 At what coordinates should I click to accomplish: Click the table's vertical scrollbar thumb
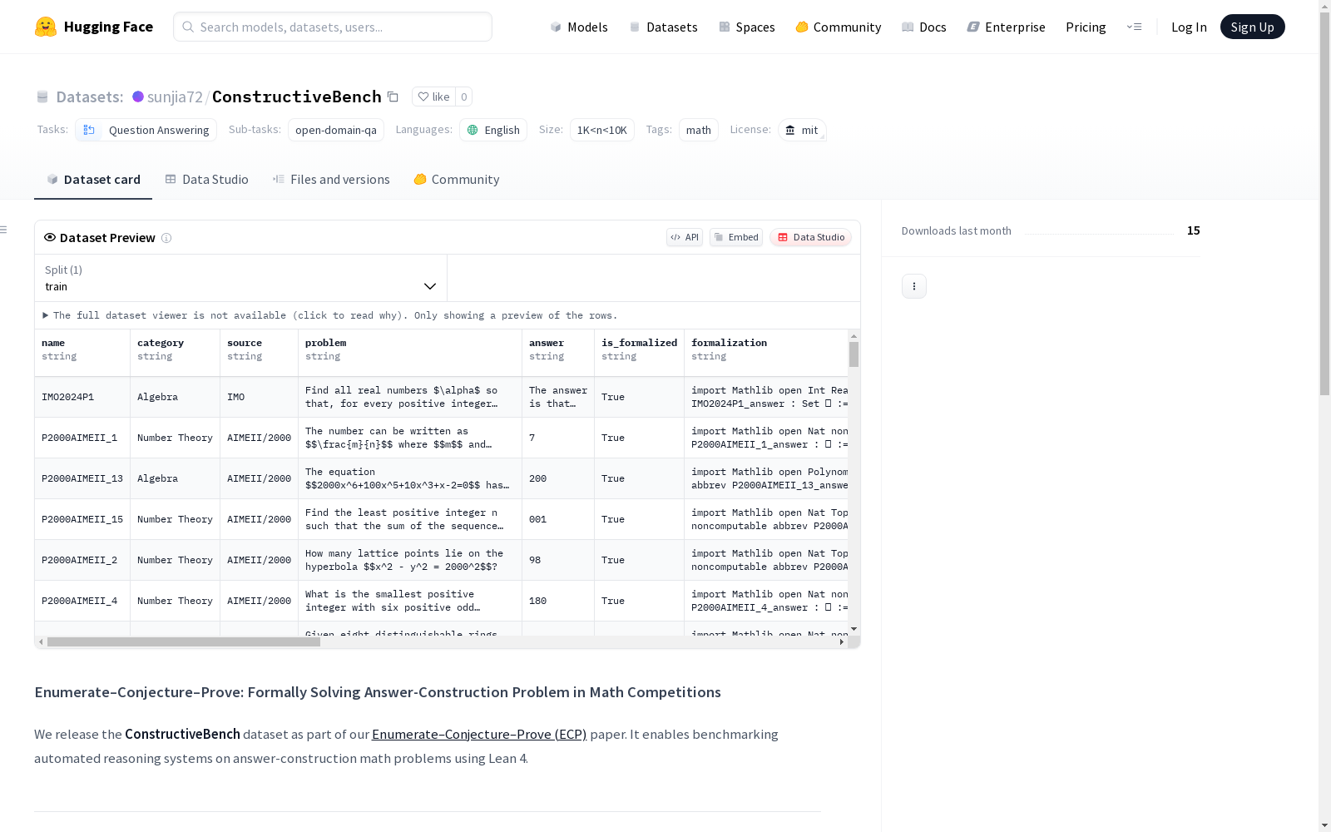coord(854,354)
